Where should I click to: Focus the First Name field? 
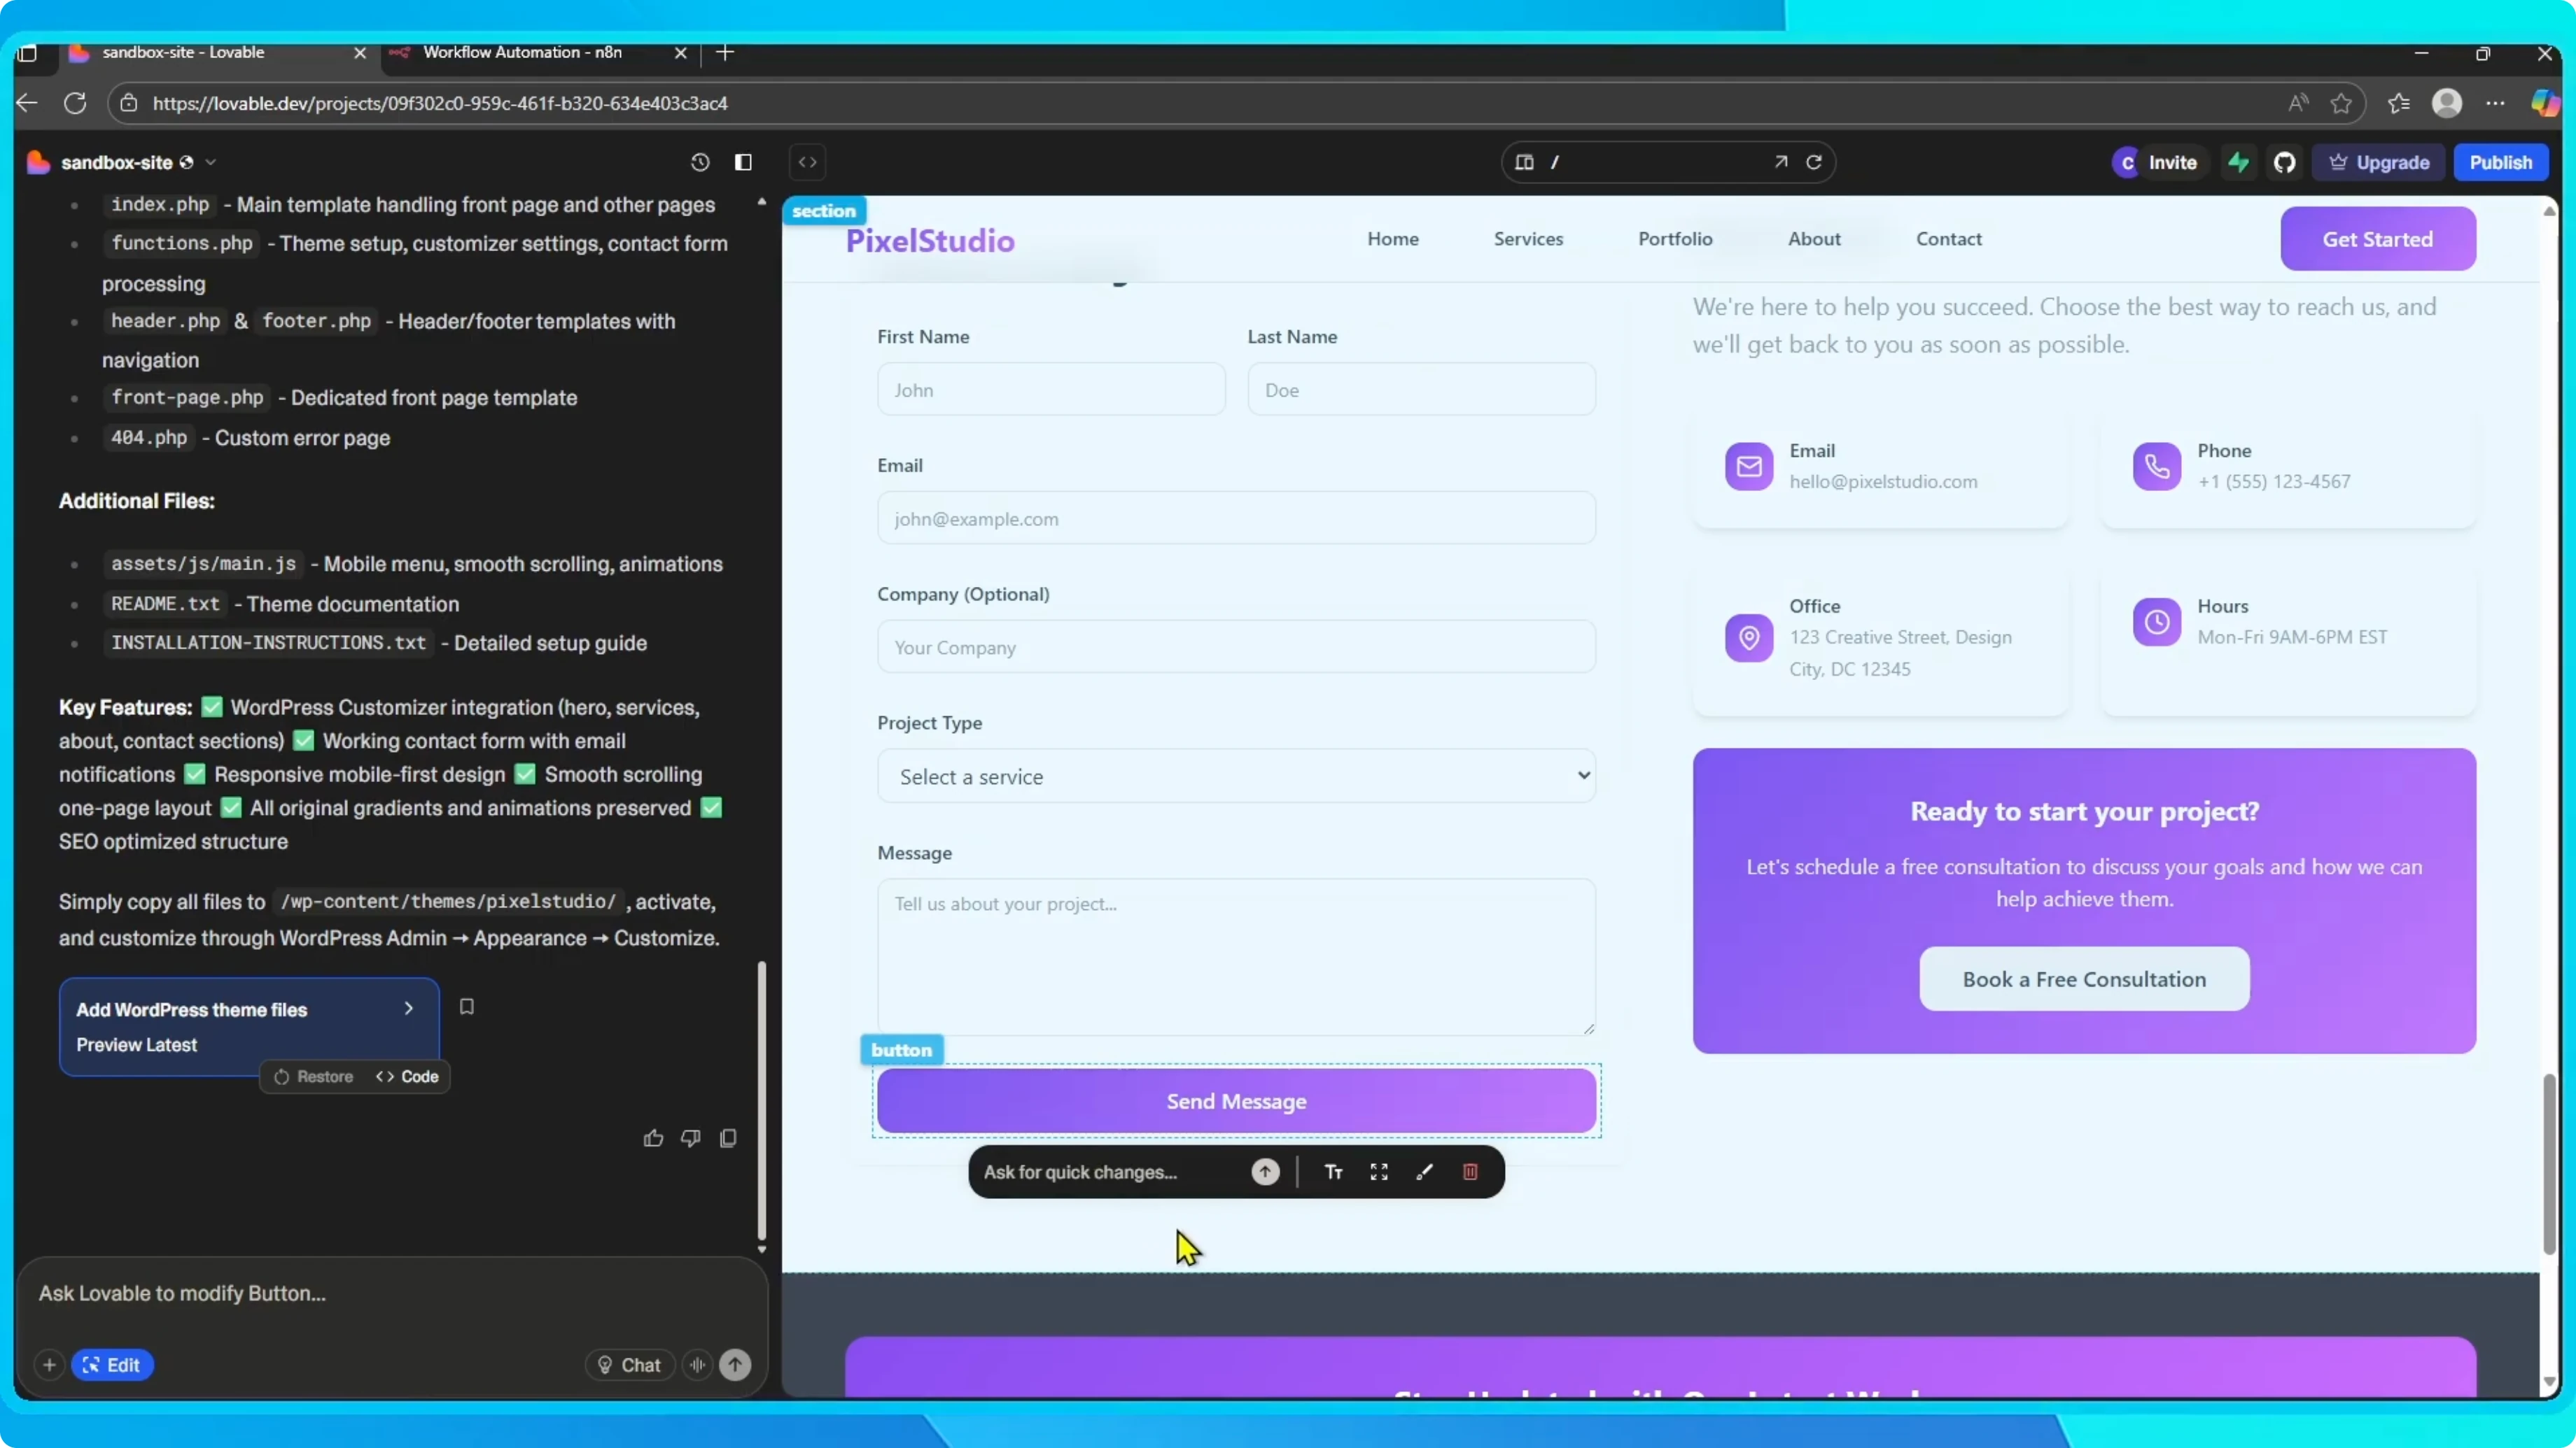click(1051, 390)
